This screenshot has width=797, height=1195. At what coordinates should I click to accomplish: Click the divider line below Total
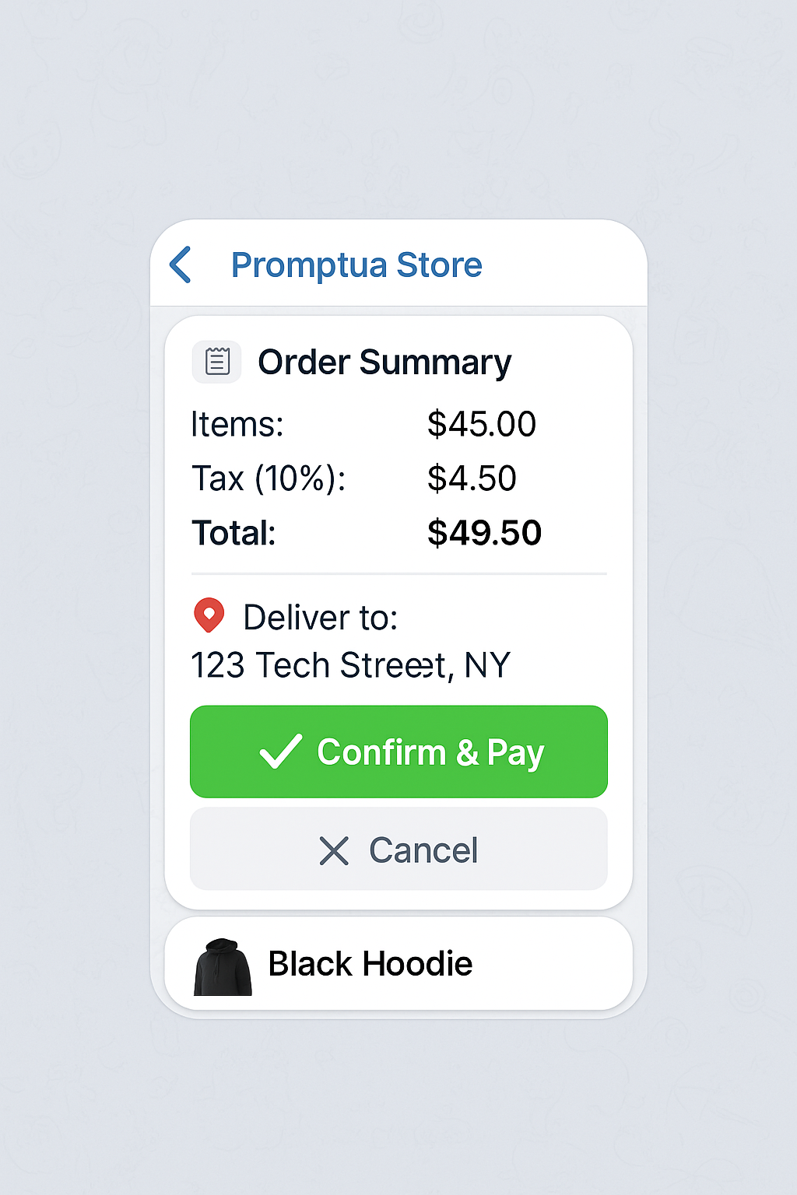coord(398,574)
